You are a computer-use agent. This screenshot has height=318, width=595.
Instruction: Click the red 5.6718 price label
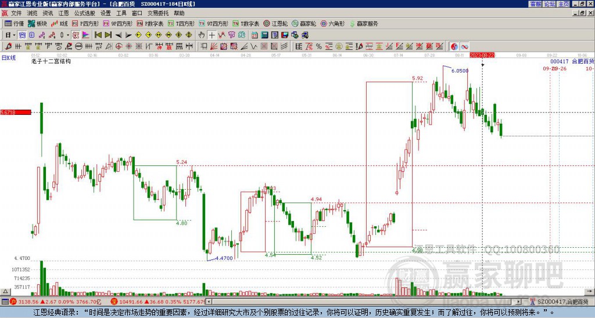coord(16,112)
